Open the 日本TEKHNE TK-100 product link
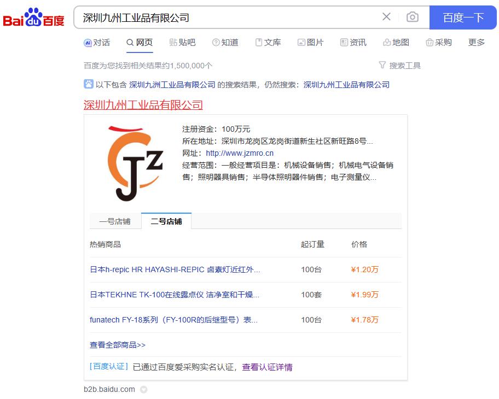This screenshot has width=499, height=399. point(174,295)
